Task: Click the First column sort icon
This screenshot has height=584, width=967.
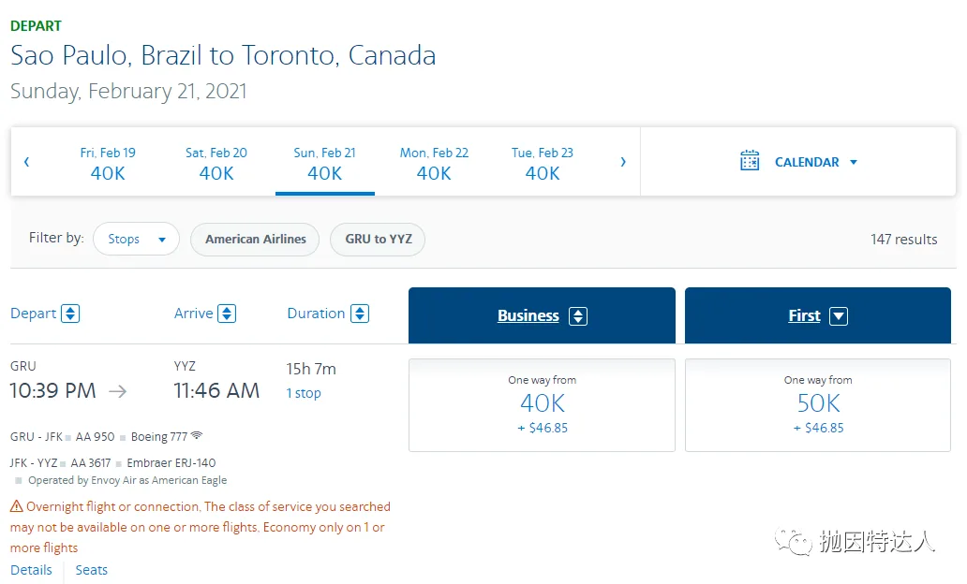Action: (x=839, y=316)
